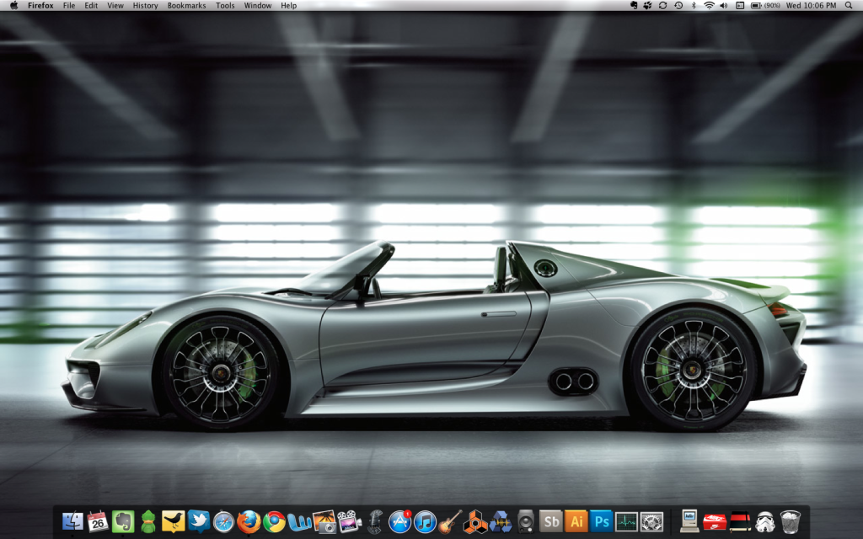Click the Wed 10:06 PM clock
The height and width of the screenshot is (539, 863).
[811, 5]
